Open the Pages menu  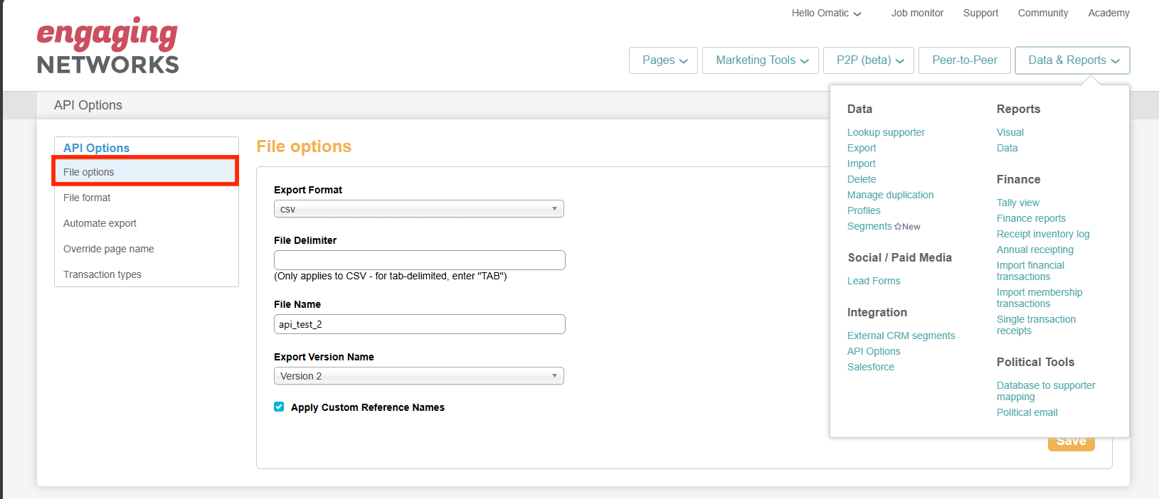coord(663,60)
